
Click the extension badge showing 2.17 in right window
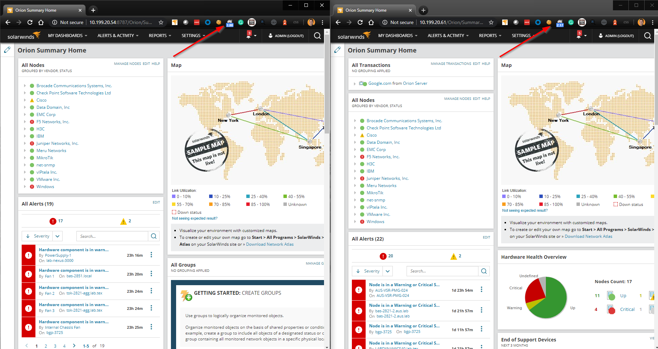[560, 23]
